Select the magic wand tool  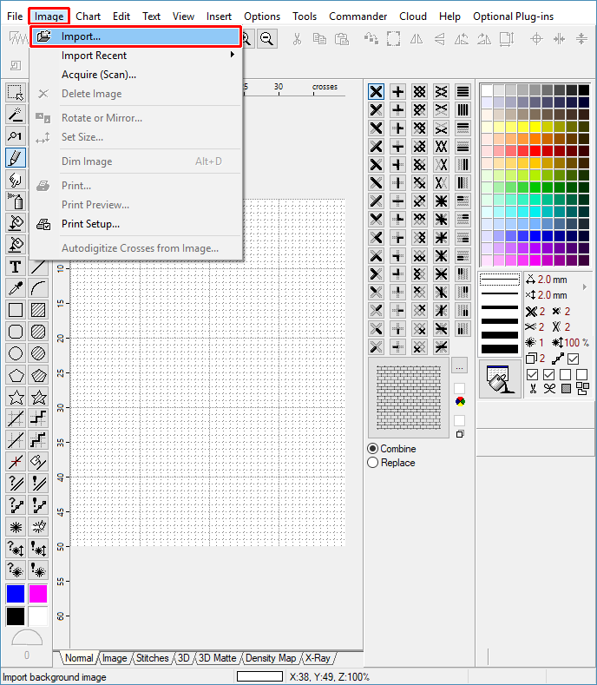16,115
